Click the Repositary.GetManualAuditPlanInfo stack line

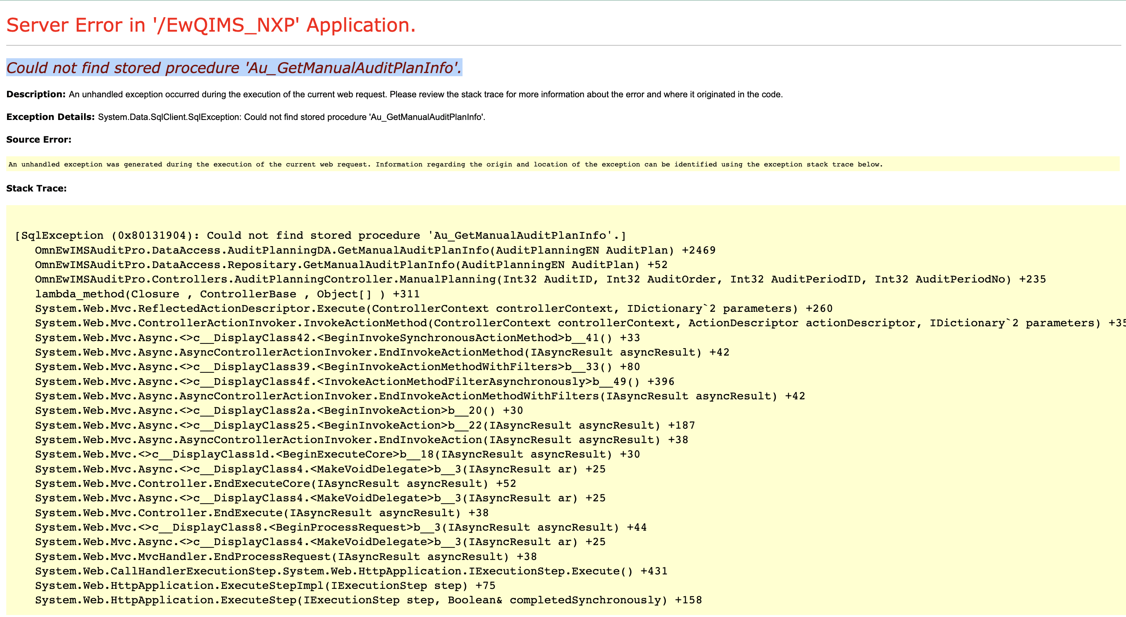click(351, 265)
